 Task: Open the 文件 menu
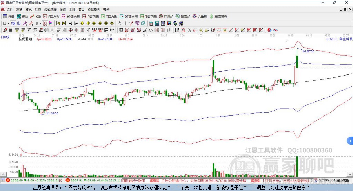10,9
